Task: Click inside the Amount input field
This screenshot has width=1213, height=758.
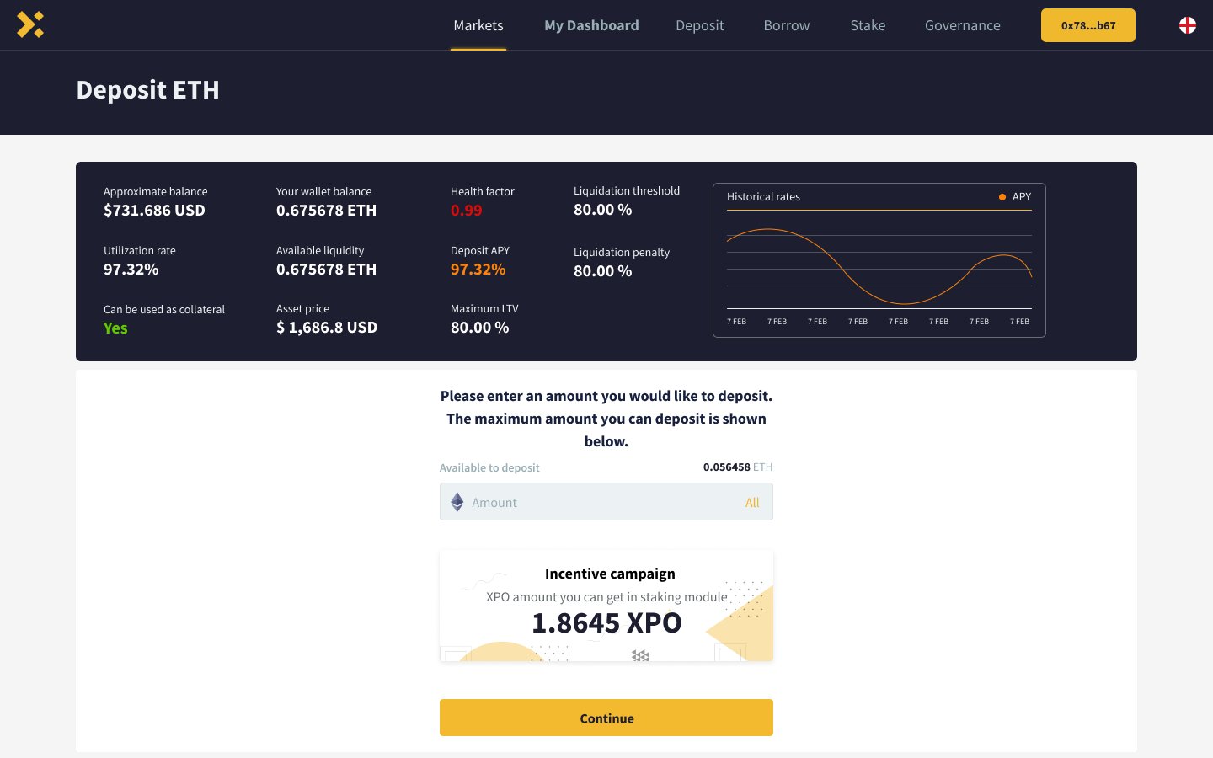Action: tap(590, 502)
